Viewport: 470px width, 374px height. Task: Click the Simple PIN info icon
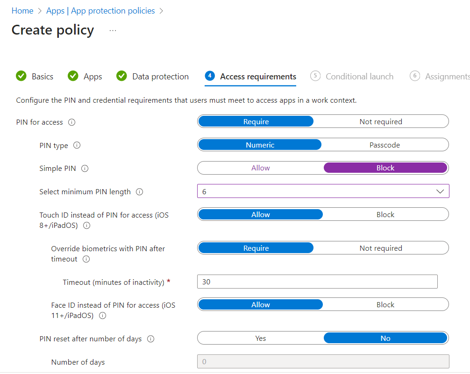85,169
